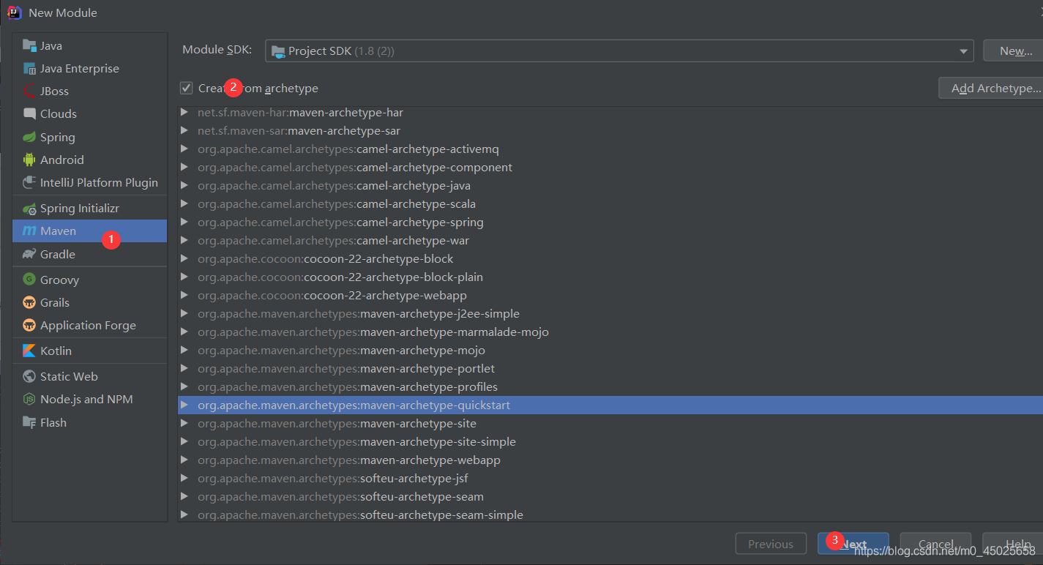The width and height of the screenshot is (1043, 565).
Task: Expand cocoon-22-archetype-block tree arrow
Action: click(x=184, y=259)
